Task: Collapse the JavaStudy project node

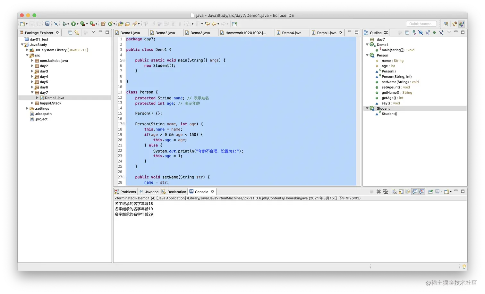Action: click(22, 45)
